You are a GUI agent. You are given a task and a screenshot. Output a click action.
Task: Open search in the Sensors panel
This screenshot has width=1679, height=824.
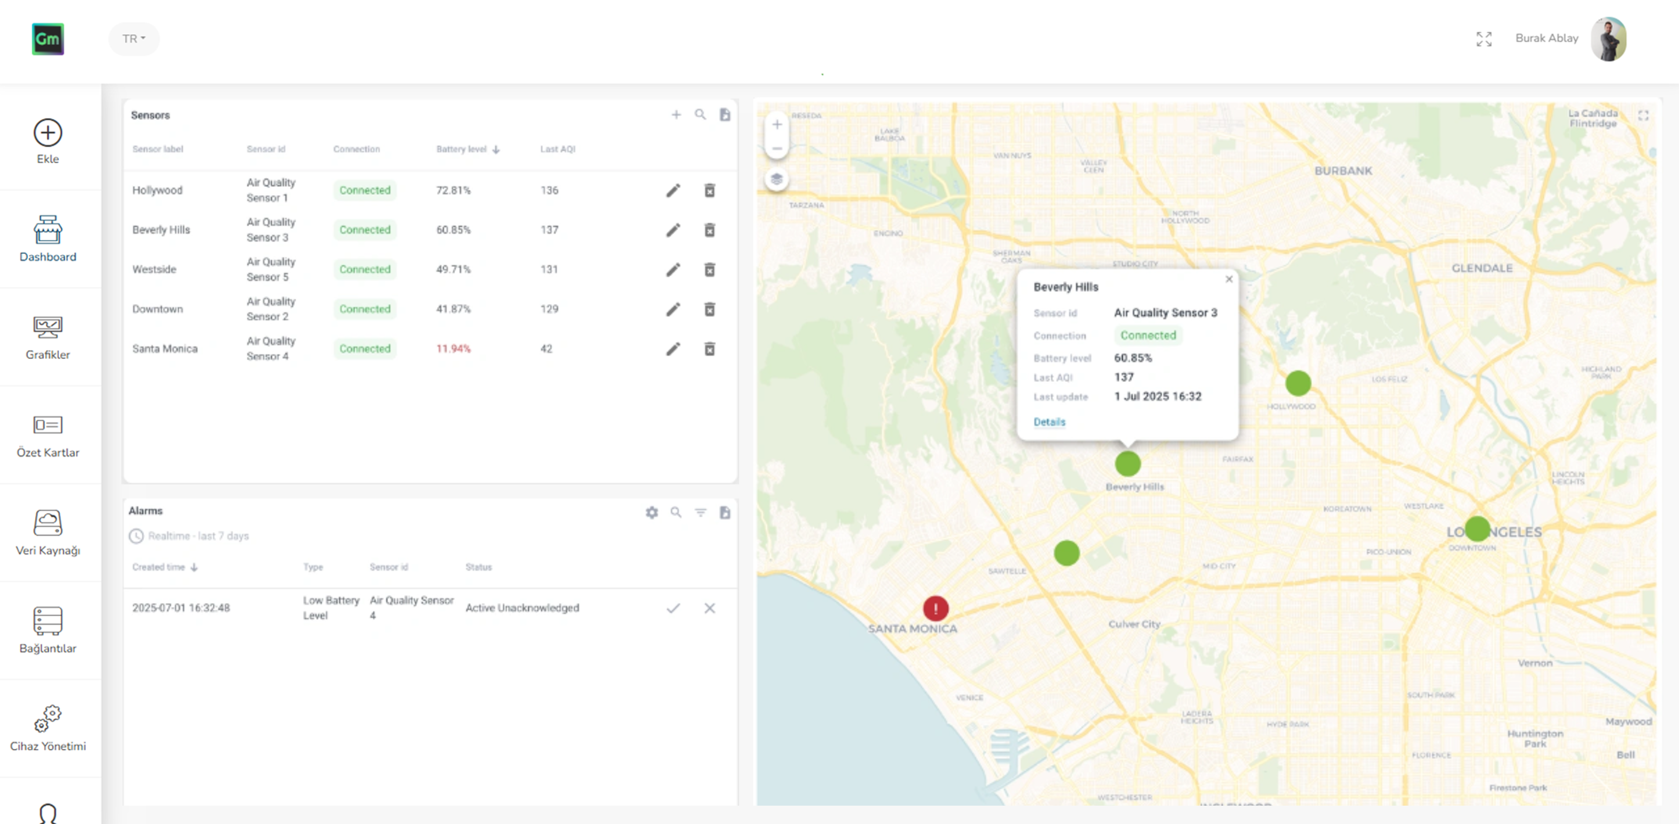701,114
